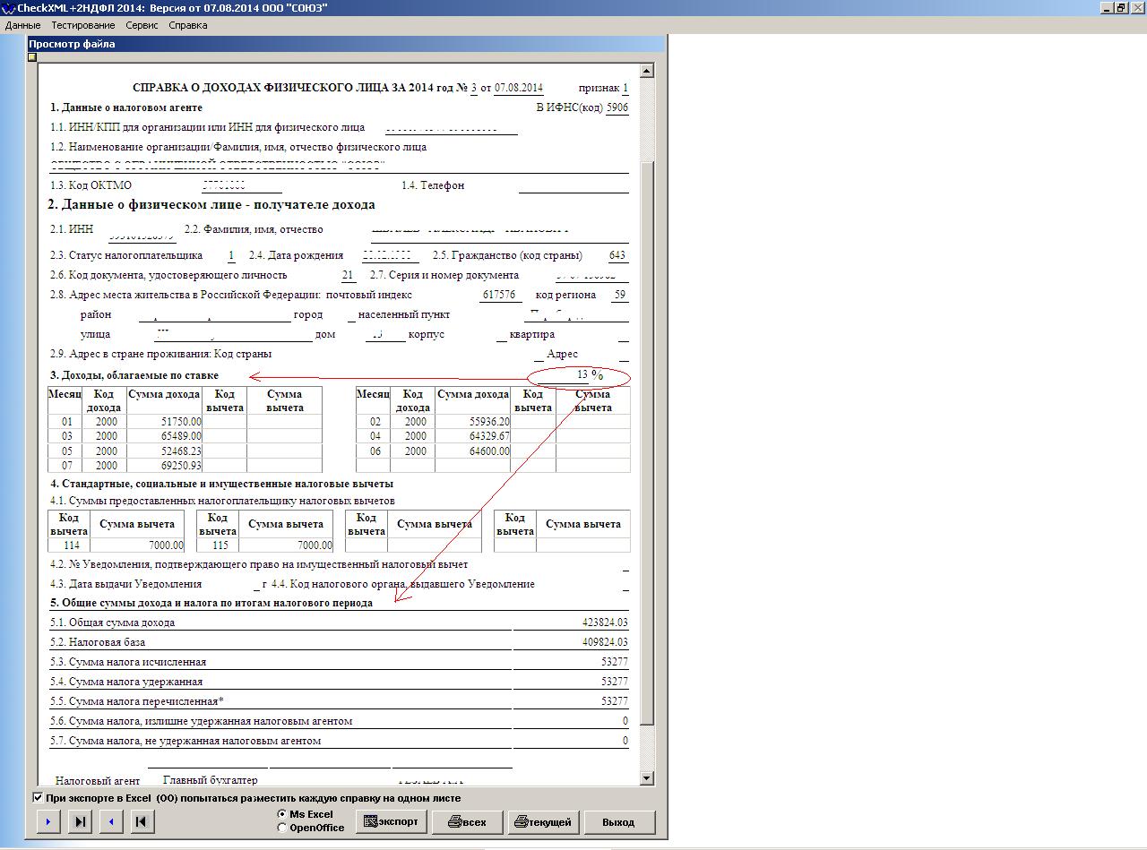Open the Справка help menu
1147x850 pixels.
(x=187, y=25)
